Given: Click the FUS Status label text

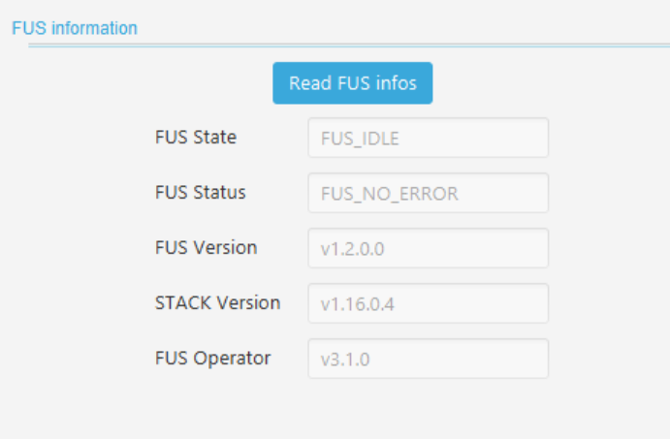Looking at the screenshot, I should pyautogui.click(x=200, y=193).
